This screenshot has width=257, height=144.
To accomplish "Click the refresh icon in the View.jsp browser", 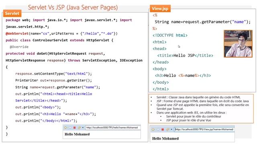I will (x=167, y=130).
